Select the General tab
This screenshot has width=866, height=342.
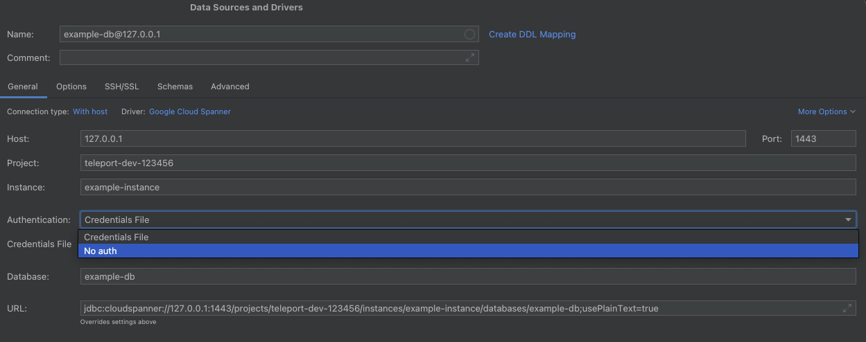[x=22, y=87]
